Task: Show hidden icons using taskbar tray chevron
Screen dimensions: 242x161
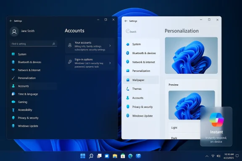Action: 207,156
